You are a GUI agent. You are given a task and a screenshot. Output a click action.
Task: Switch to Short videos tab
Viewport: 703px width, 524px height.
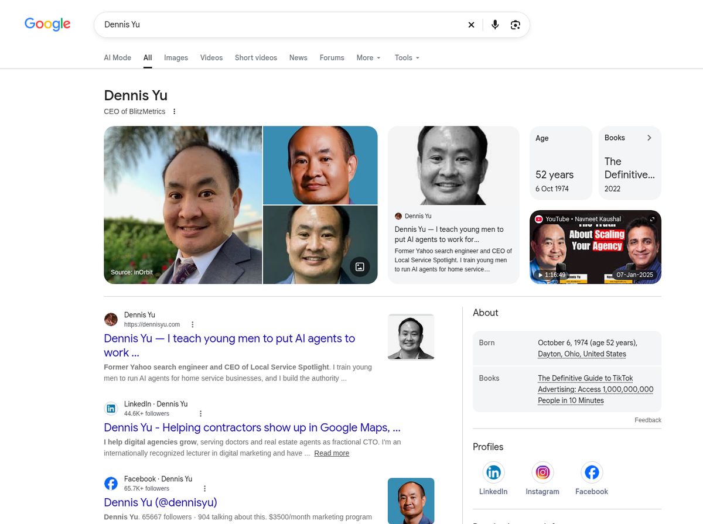[x=256, y=57]
